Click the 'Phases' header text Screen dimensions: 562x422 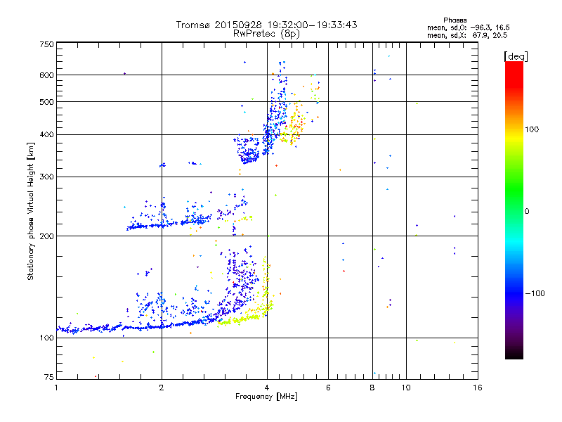pyautogui.click(x=455, y=20)
